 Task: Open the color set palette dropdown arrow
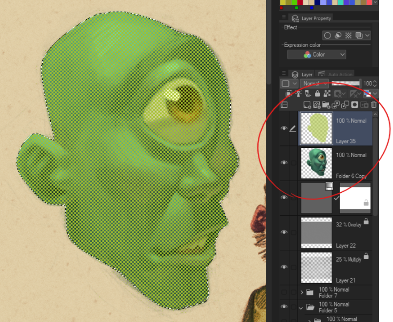[375, 2]
